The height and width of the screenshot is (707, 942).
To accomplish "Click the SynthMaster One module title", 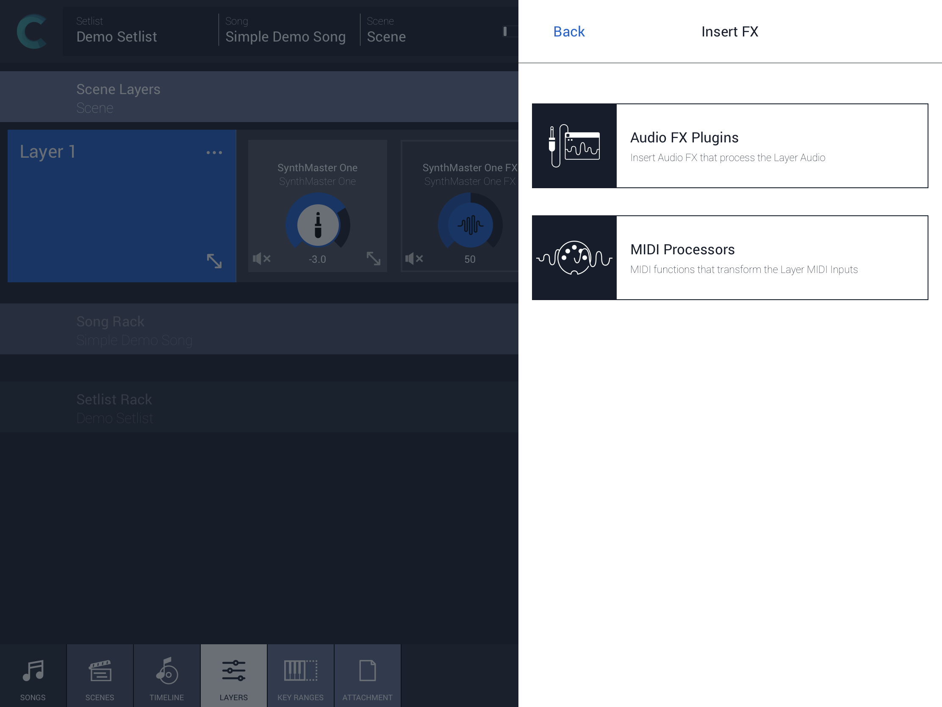I will 317,168.
